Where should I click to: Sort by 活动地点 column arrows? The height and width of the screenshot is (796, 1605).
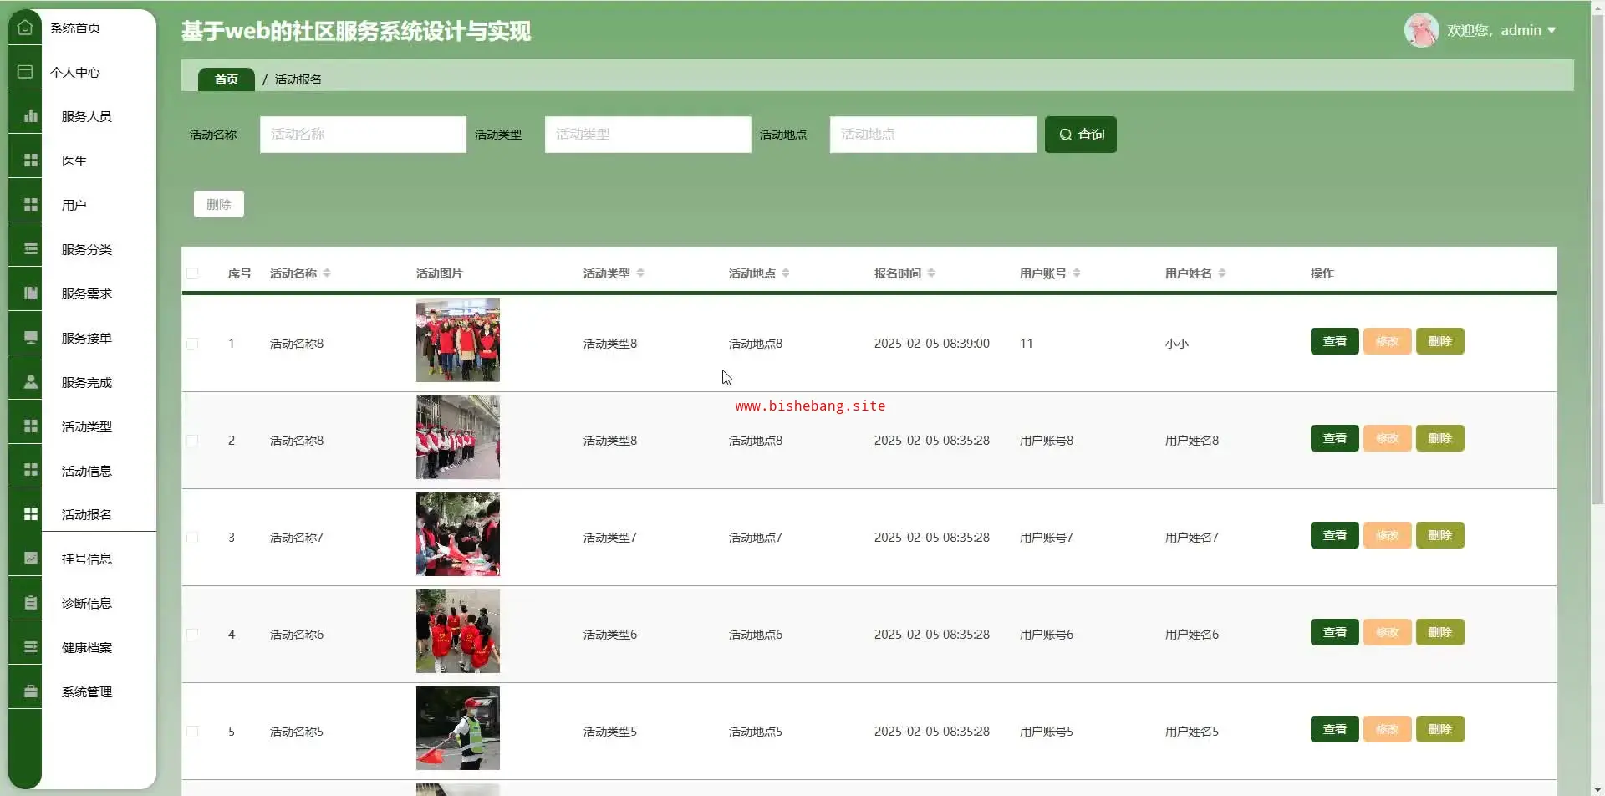tap(786, 273)
